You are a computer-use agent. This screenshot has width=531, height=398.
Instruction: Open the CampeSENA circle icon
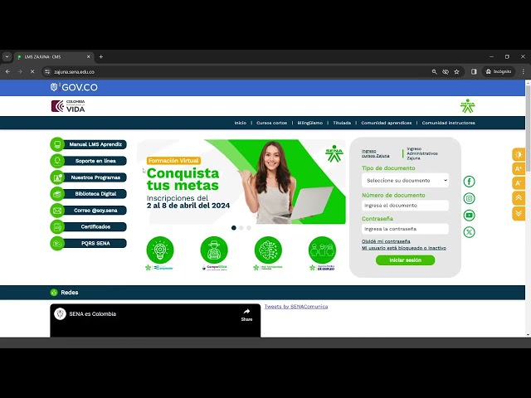[x=214, y=250]
